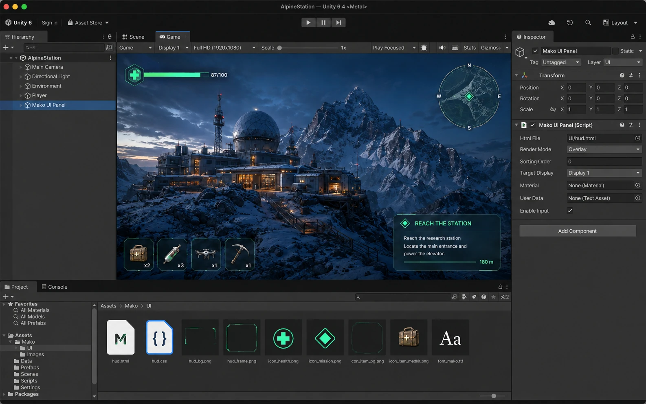Open Mako UI Panel Script help icon
646x404 pixels.
click(622, 125)
